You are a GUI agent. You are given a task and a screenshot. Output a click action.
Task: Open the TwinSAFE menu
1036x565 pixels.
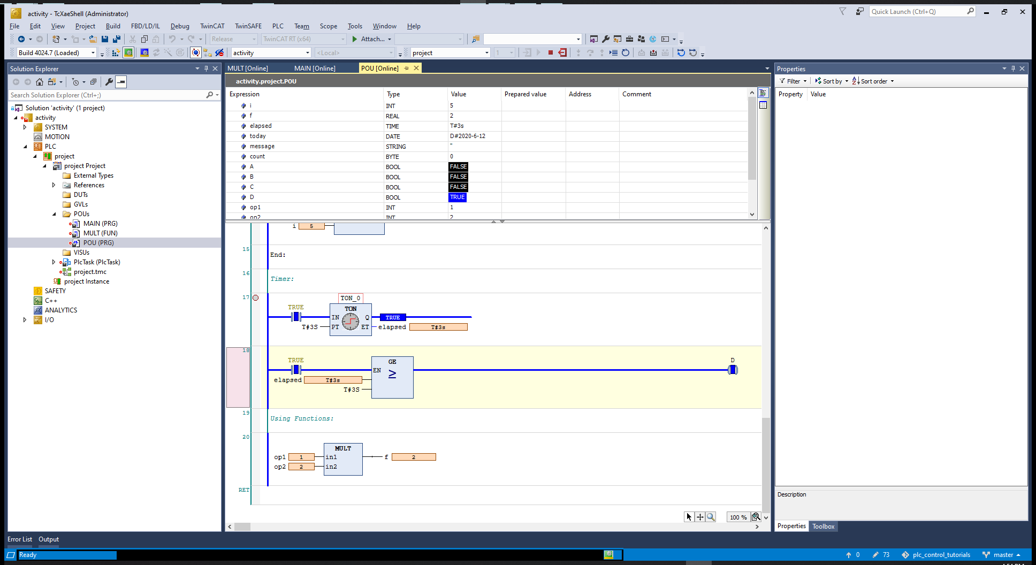pos(248,26)
